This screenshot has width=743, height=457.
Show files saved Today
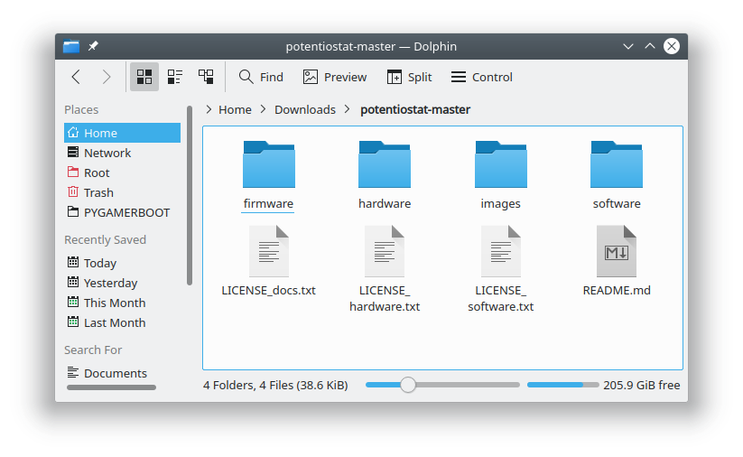click(122, 263)
